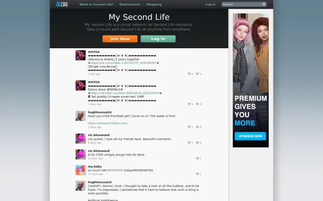Screen dimensions: 323x201
Task: Open westaa Dance show post '2 days ago' timestamp
Action: coord(95,104)
